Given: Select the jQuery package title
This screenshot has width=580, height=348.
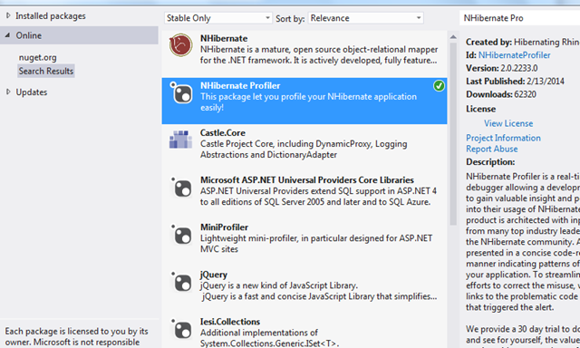Looking at the screenshot, I should (214, 275).
